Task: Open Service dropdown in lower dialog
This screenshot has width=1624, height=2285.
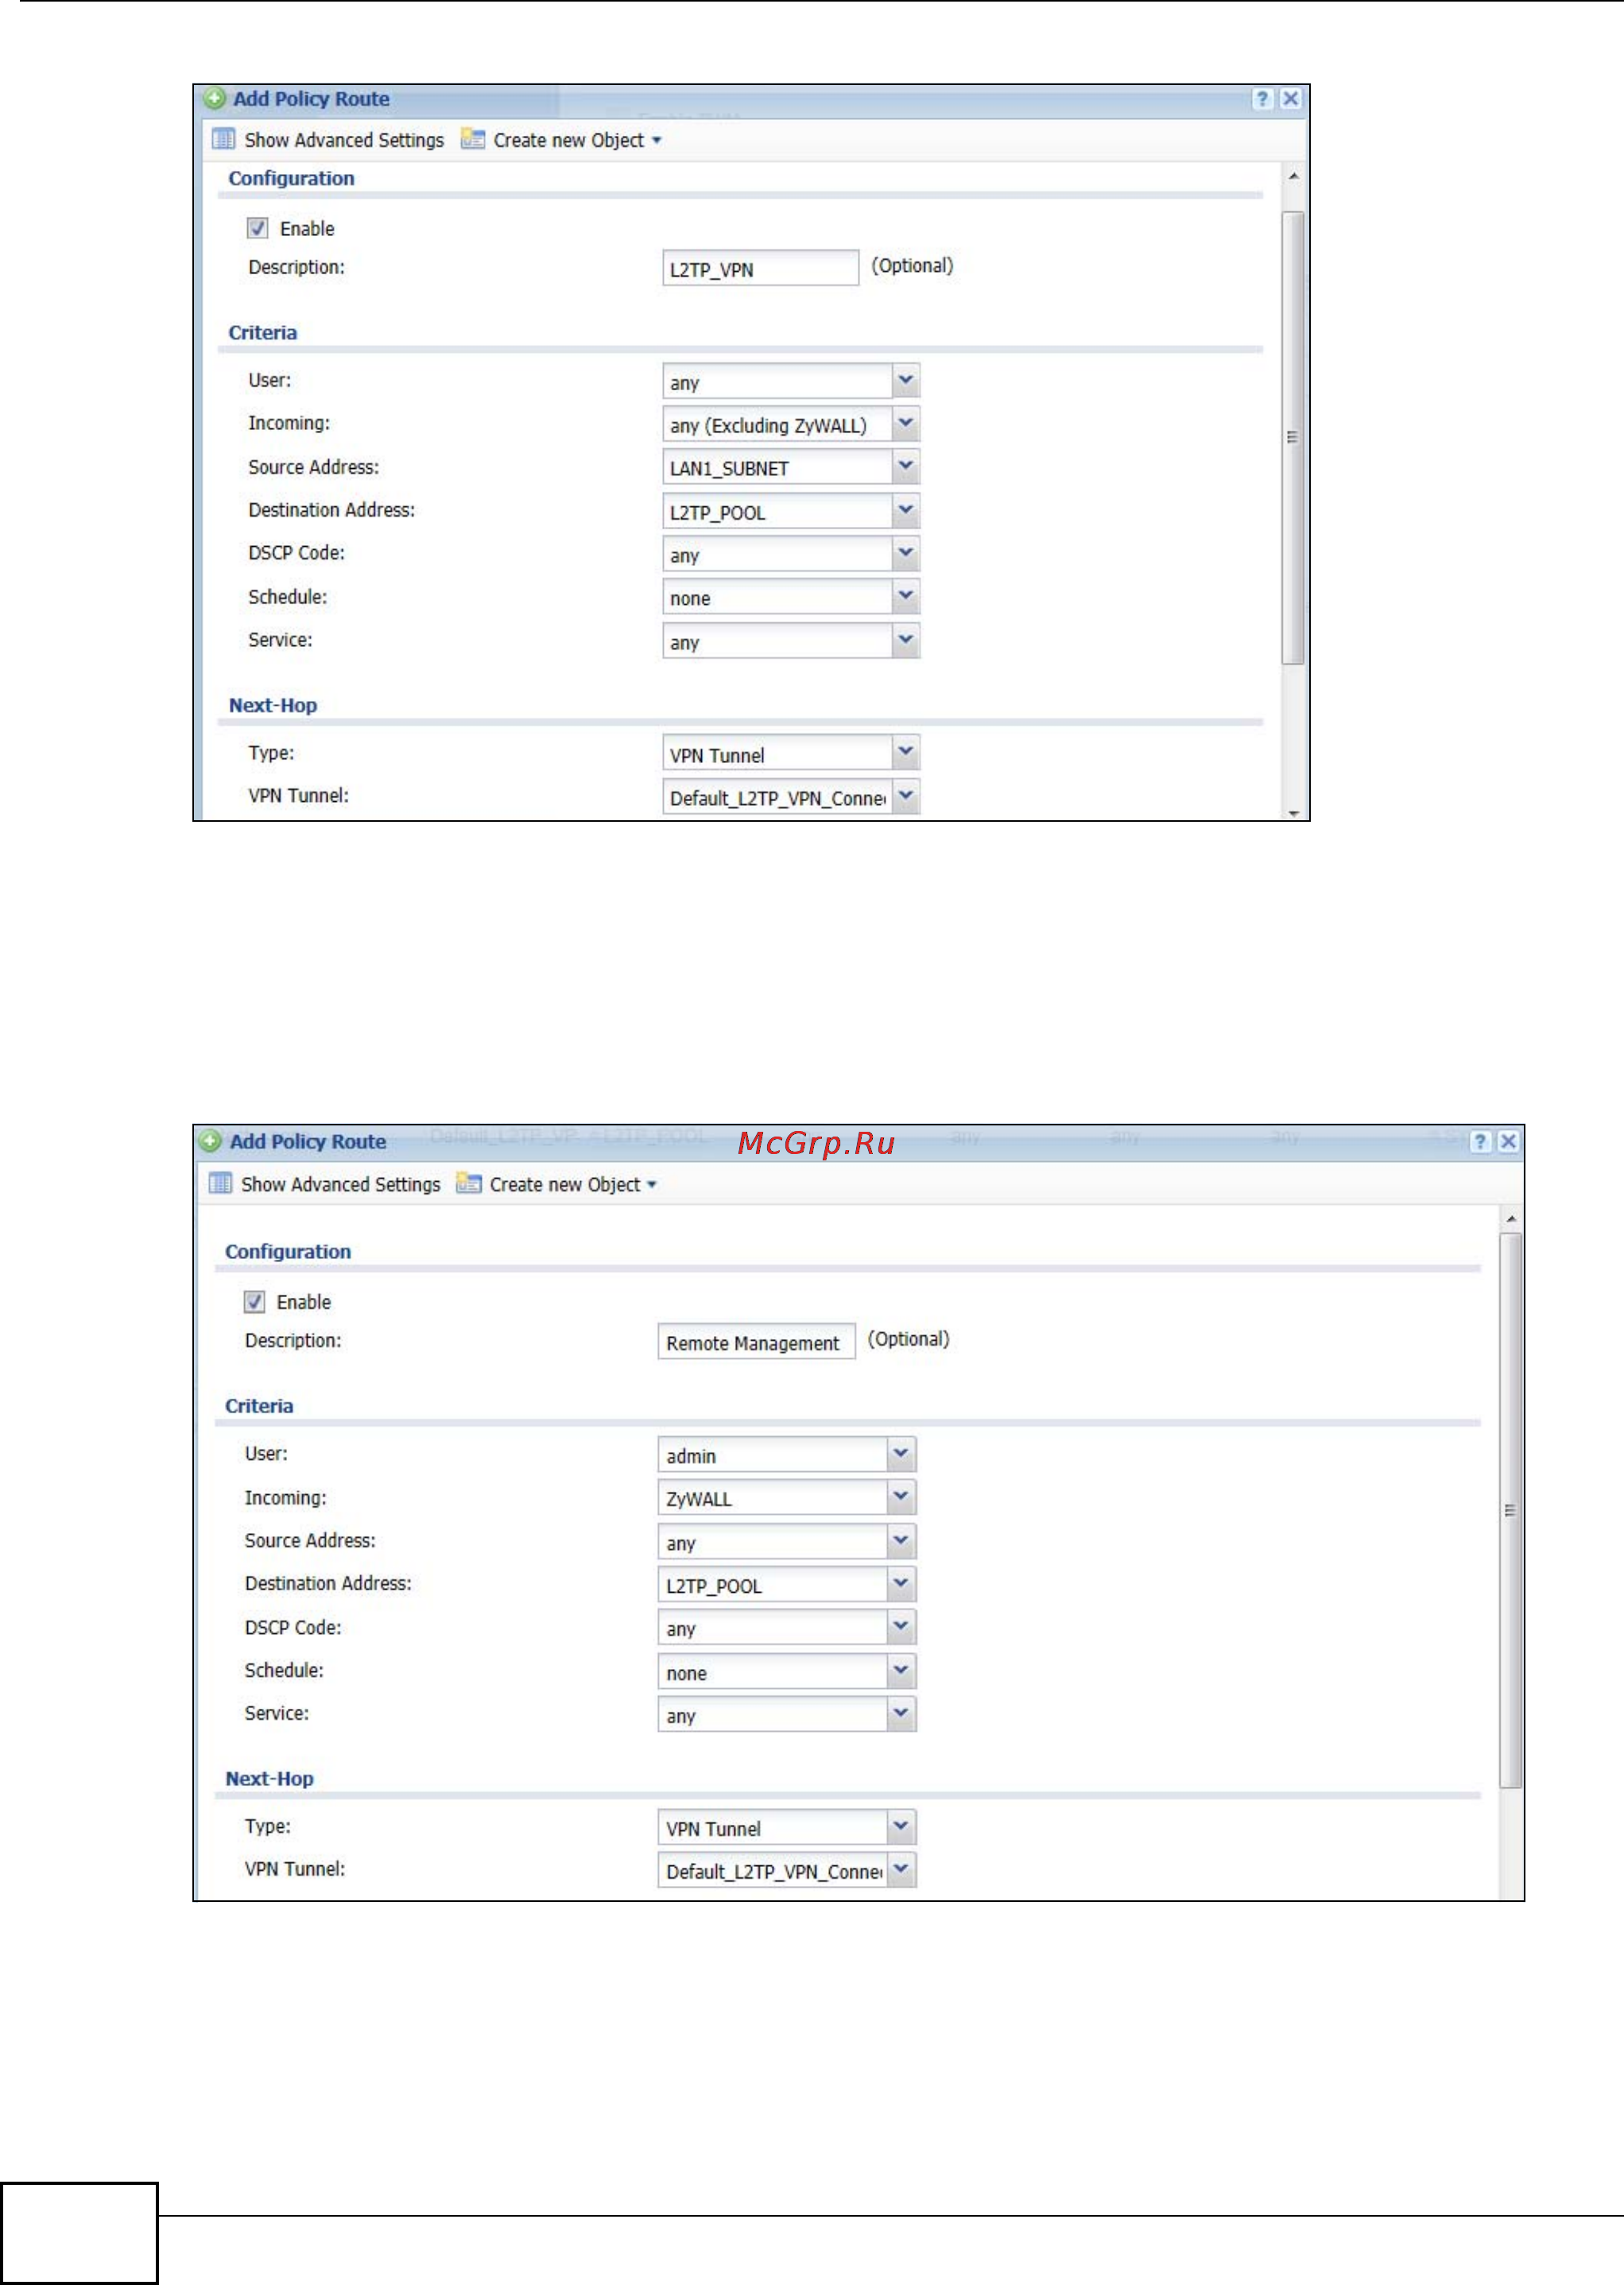Action: pyautogui.click(x=901, y=1714)
